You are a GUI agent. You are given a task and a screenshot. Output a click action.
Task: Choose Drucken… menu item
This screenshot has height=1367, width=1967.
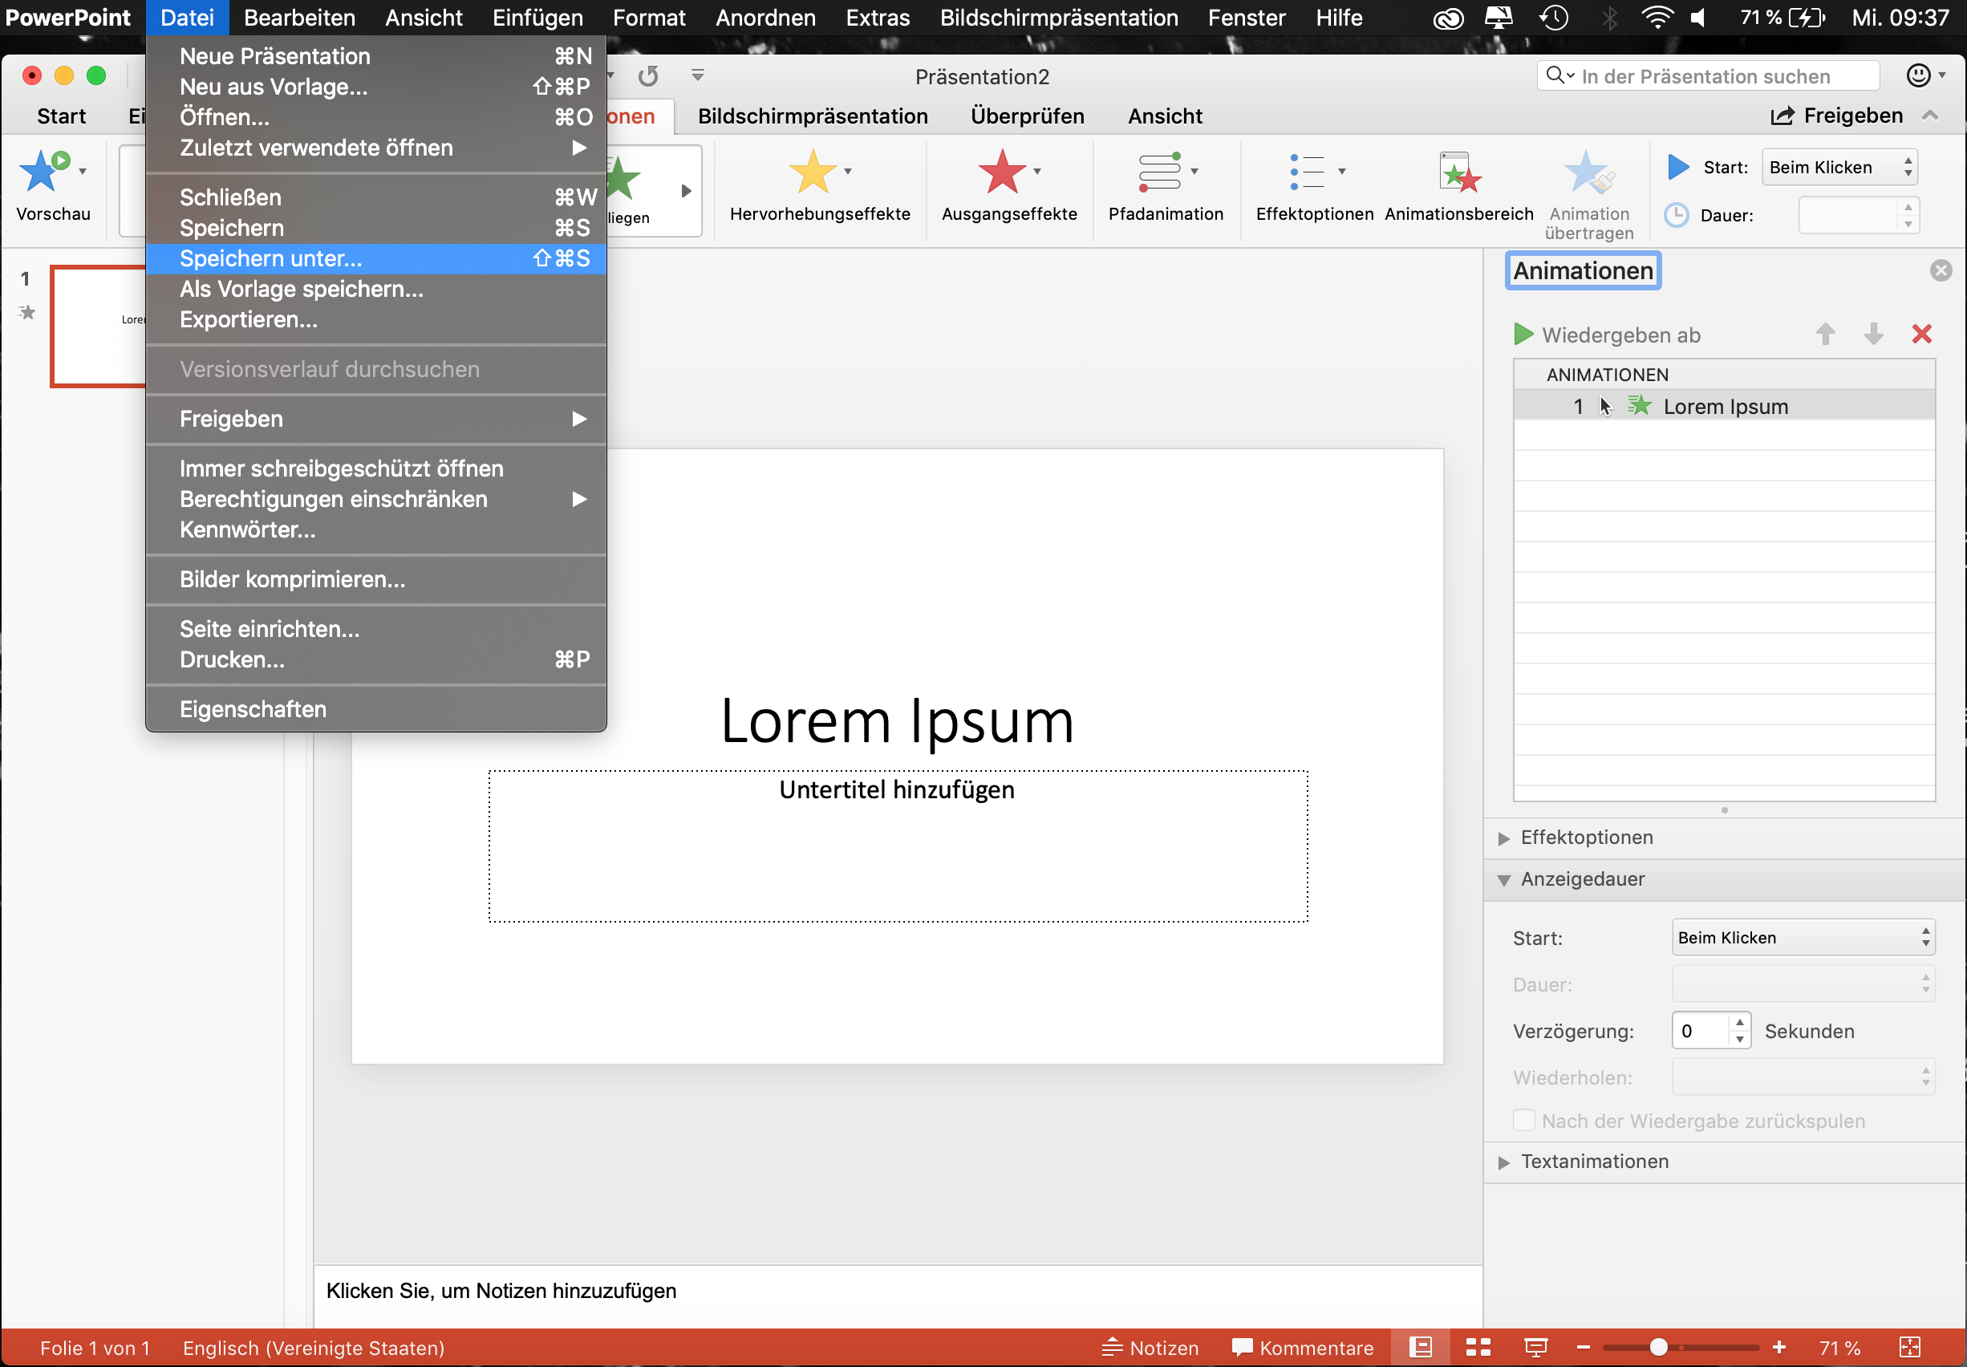click(x=376, y=659)
